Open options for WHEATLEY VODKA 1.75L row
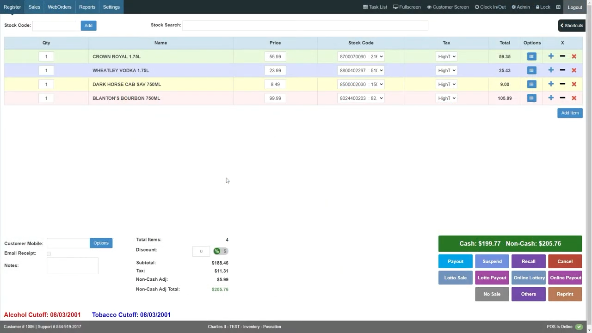592x333 pixels. click(531, 70)
